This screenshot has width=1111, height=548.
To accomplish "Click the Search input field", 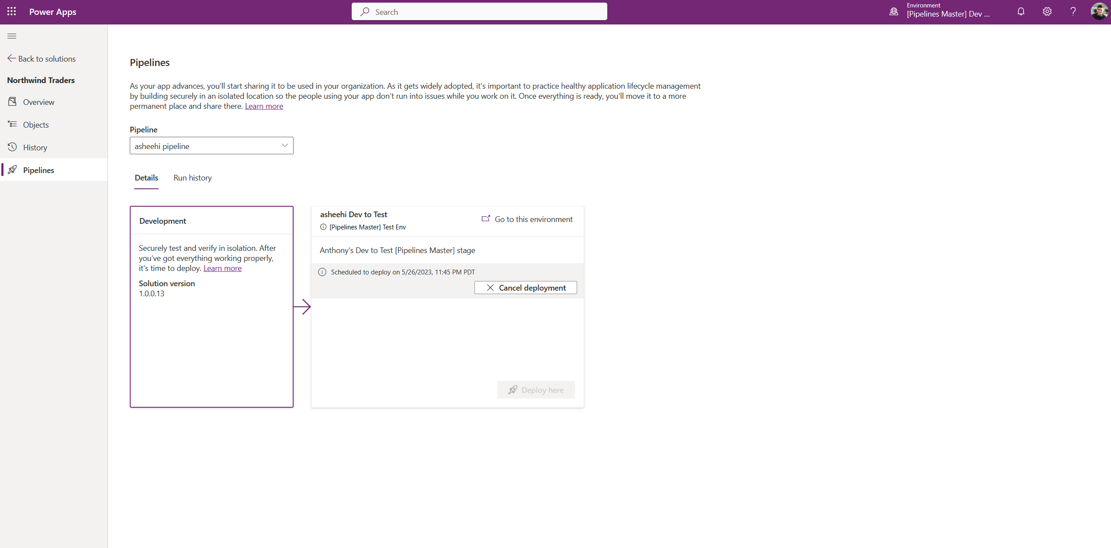I will pos(479,10).
